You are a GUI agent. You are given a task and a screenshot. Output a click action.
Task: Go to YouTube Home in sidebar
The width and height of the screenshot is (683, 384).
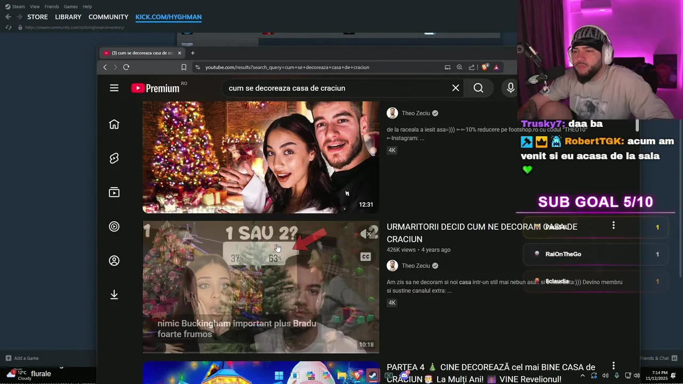coord(114,124)
